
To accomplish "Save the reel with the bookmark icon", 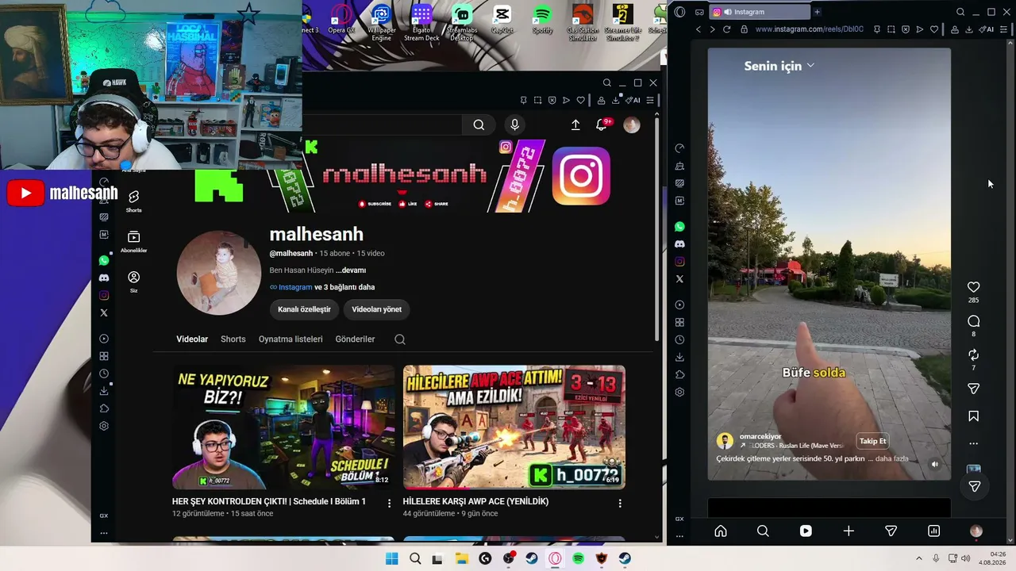I will click(x=973, y=416).
